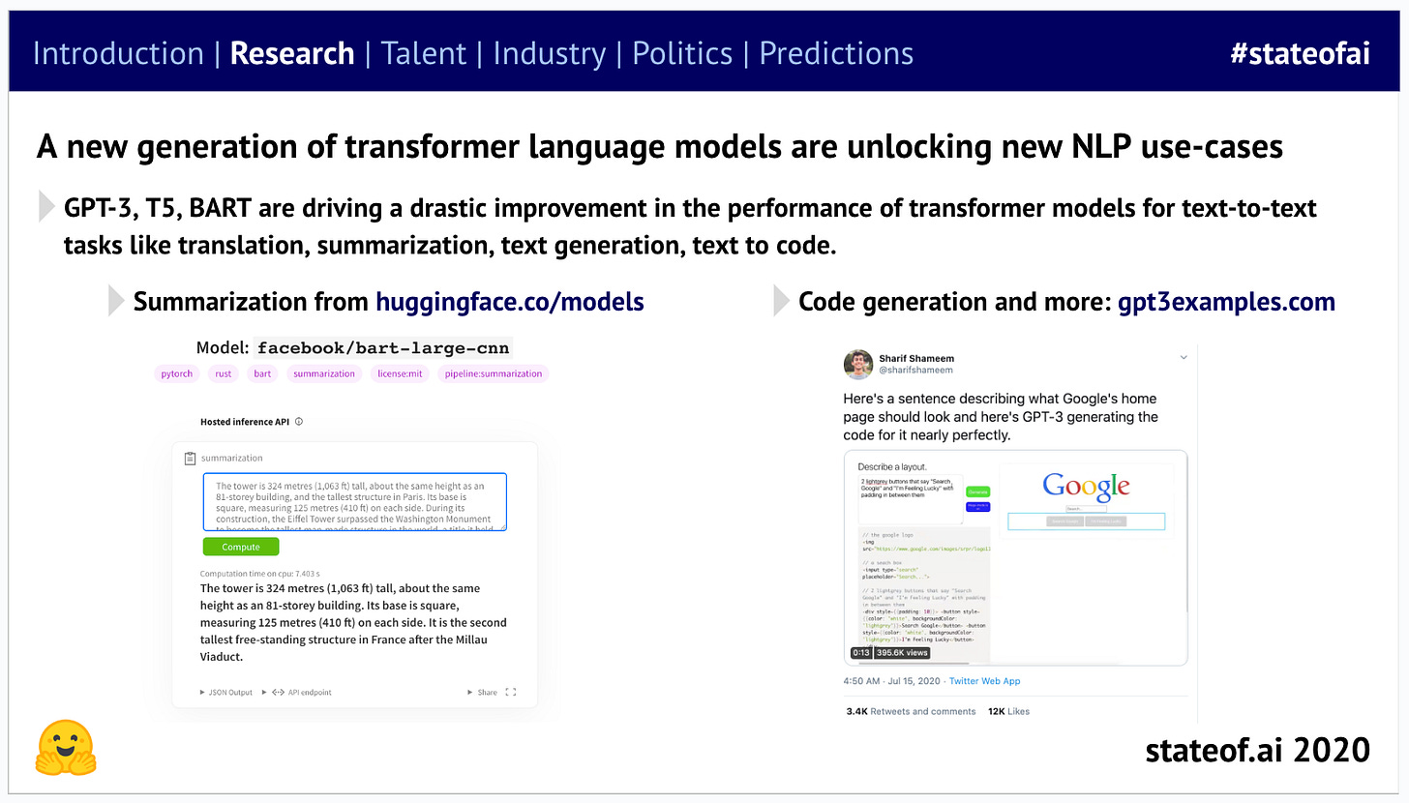This screenshot has height=803, width=1409.
Task: Click the @sharifshameem handle
Action: tap(915, 370)
